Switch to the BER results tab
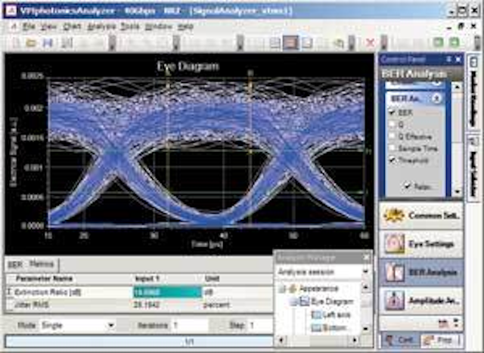The image size is (484, 353). coord(15,265)
